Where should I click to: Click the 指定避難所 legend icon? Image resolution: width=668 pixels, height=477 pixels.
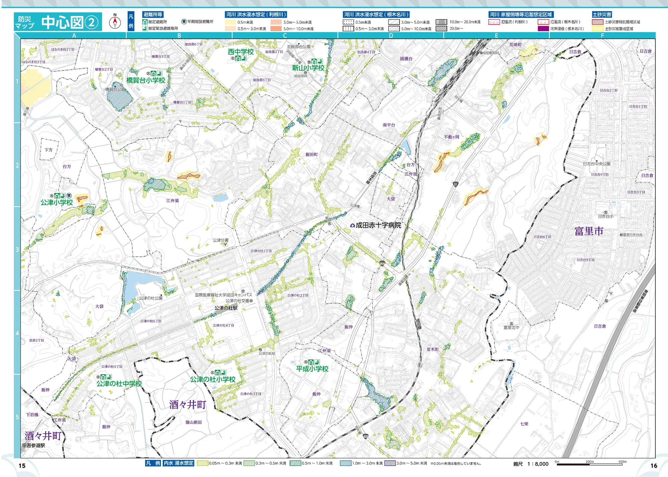click(x=145, y=22)
